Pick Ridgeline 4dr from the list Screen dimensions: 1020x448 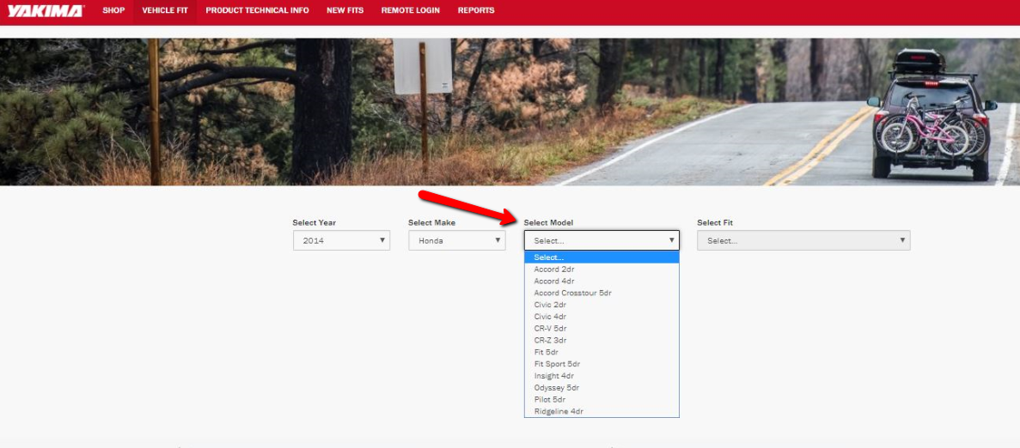pos(602,411)
